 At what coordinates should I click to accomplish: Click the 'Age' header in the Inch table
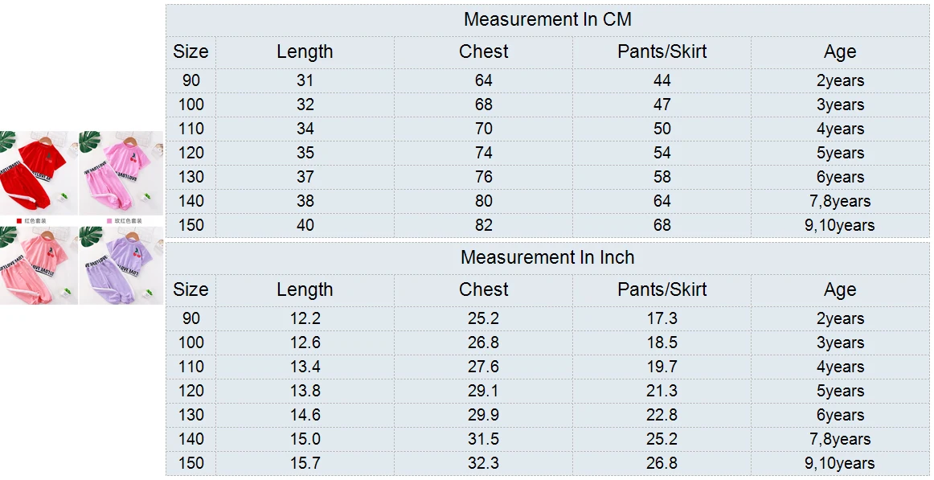[x=840, y=289]
